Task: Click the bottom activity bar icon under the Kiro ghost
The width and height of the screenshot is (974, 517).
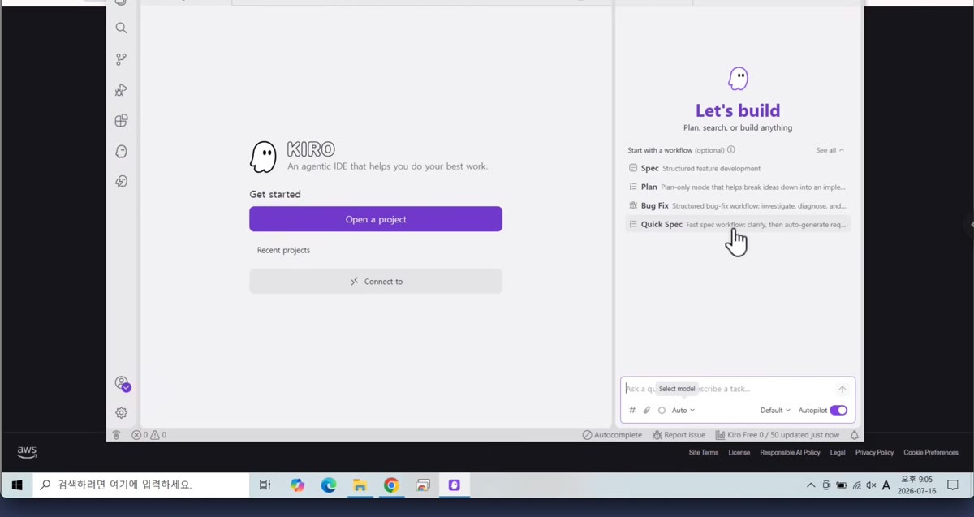Action: (121, 182)
